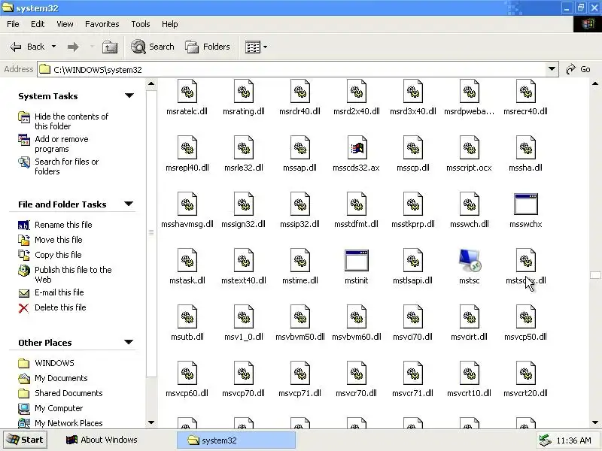Select the msswchx application icon

click(x=525, y=204)
